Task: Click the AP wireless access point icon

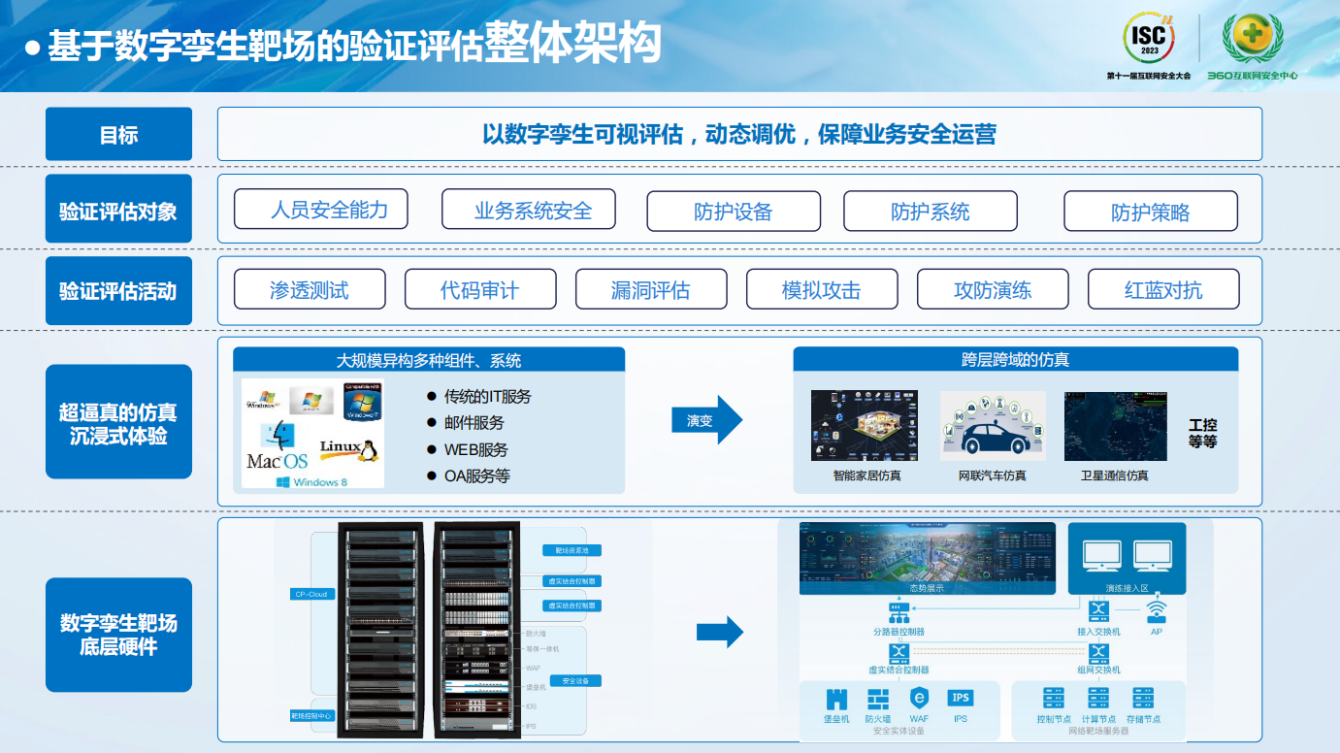Action: pyautogui.click(x=1156, y=612)
